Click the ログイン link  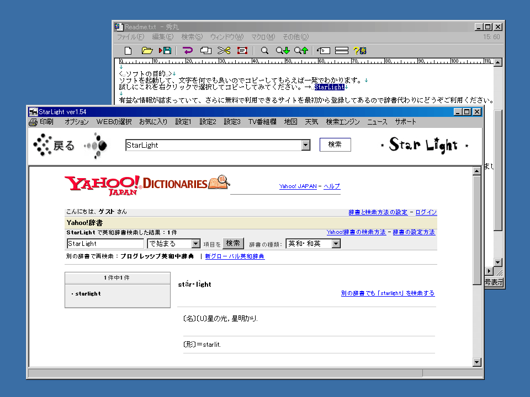coord(426,212)
